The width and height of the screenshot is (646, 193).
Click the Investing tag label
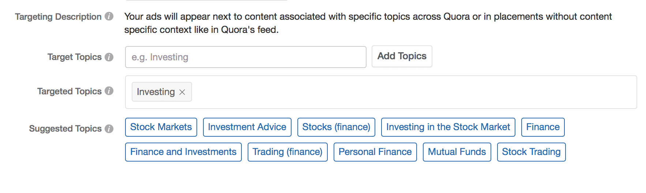click(x=156, y=92)
